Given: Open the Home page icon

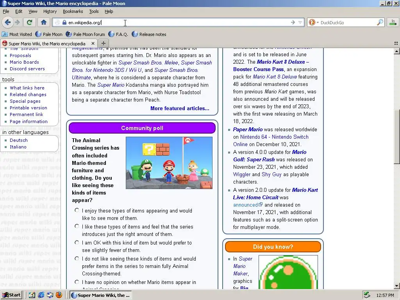Looking at the screenshot, I should point(44,22).
